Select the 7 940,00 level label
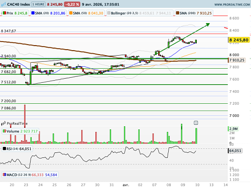 pyautogui.click(x=9, y=56)
